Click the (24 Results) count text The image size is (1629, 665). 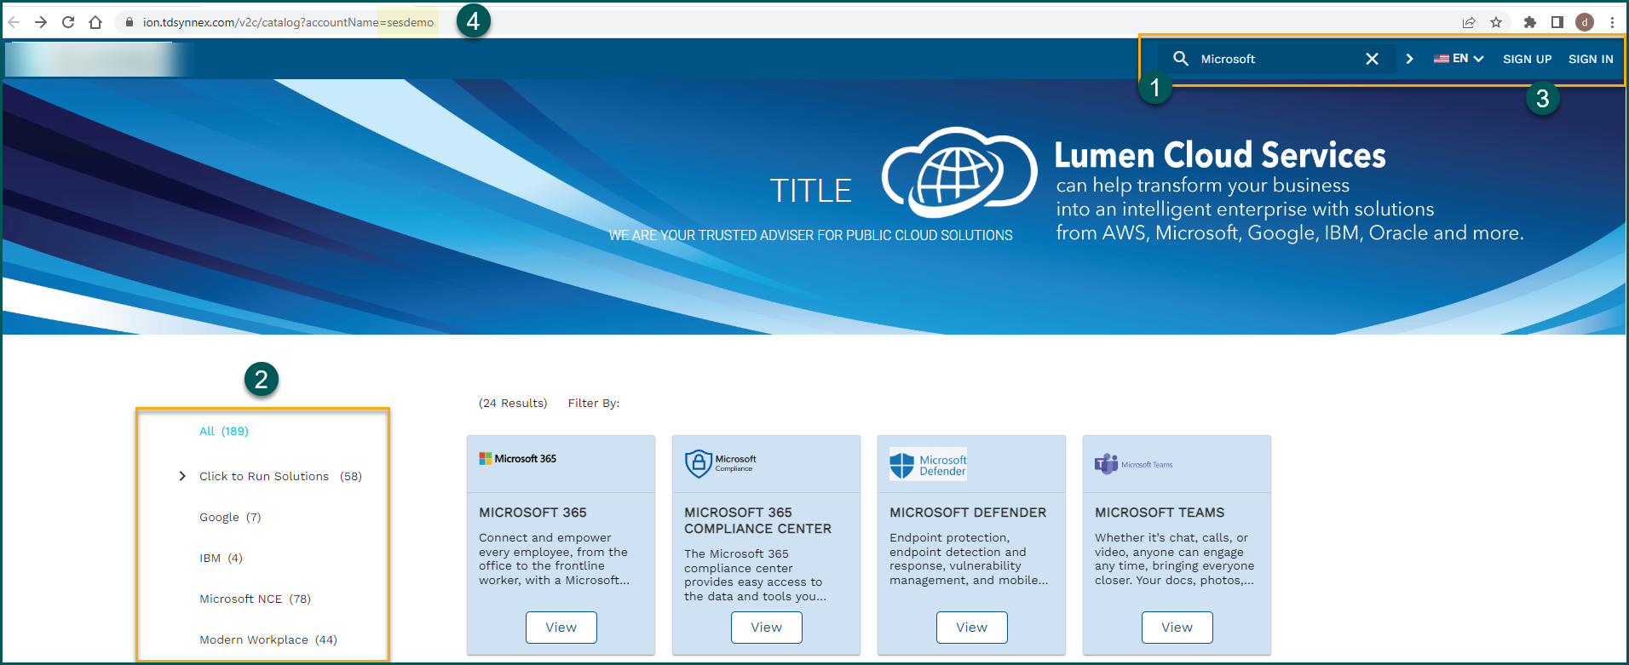click(x=513, y=403)
